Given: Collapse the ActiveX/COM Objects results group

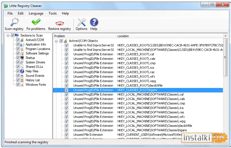Looking at the screenshot, I should coord(56,41).
